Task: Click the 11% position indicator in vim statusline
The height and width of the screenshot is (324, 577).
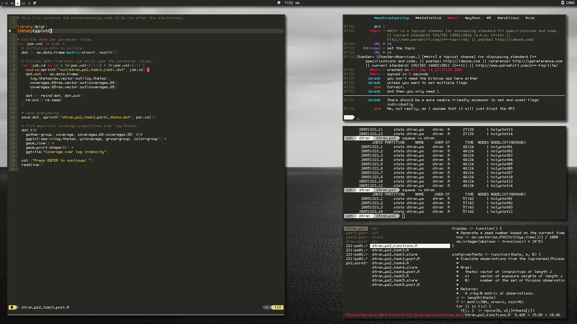Action: pos(278,307)
